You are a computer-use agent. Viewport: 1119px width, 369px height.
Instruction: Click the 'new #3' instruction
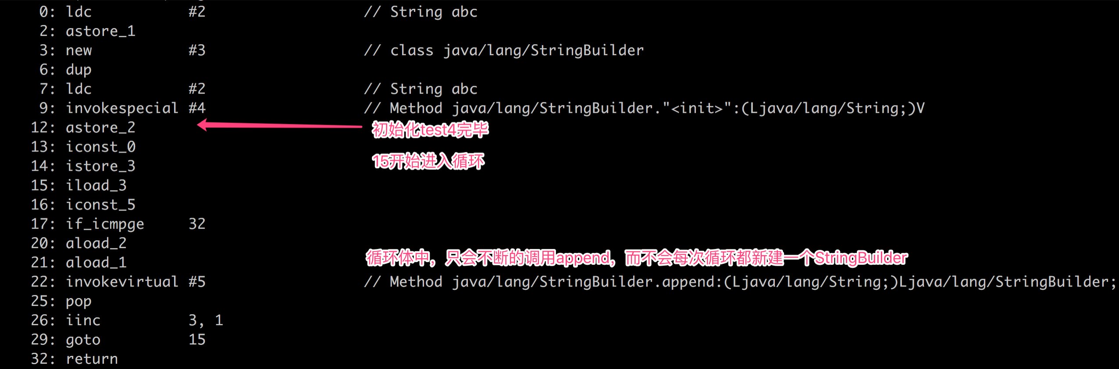136,50
